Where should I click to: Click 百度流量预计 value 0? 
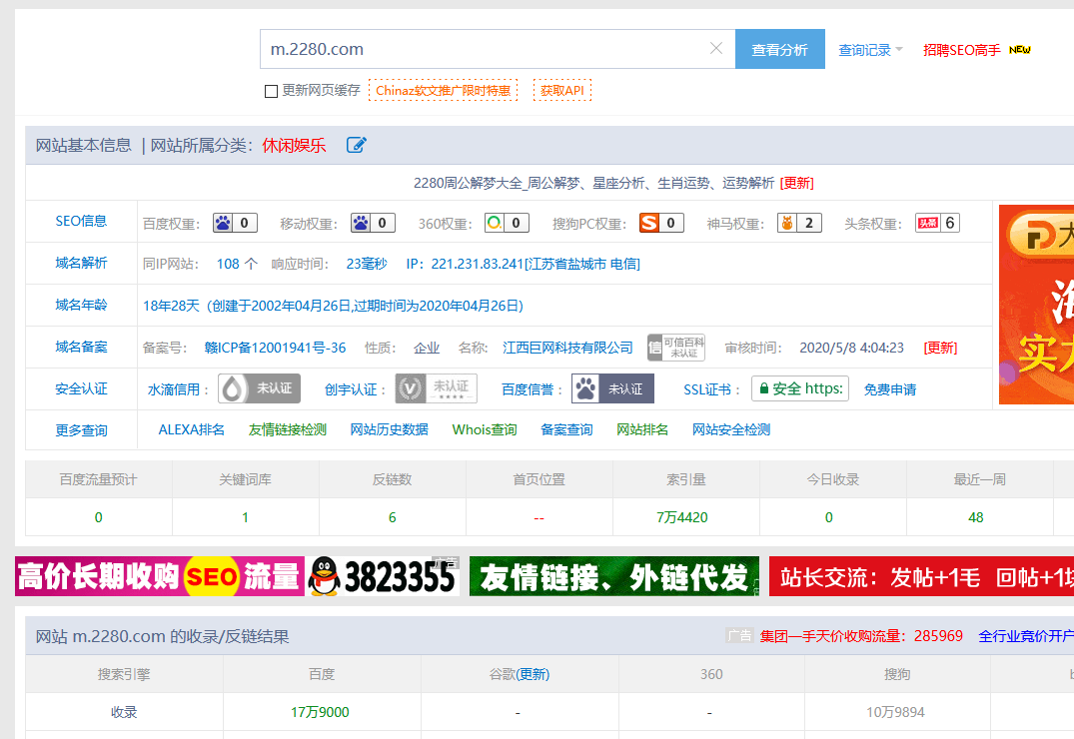99,517
